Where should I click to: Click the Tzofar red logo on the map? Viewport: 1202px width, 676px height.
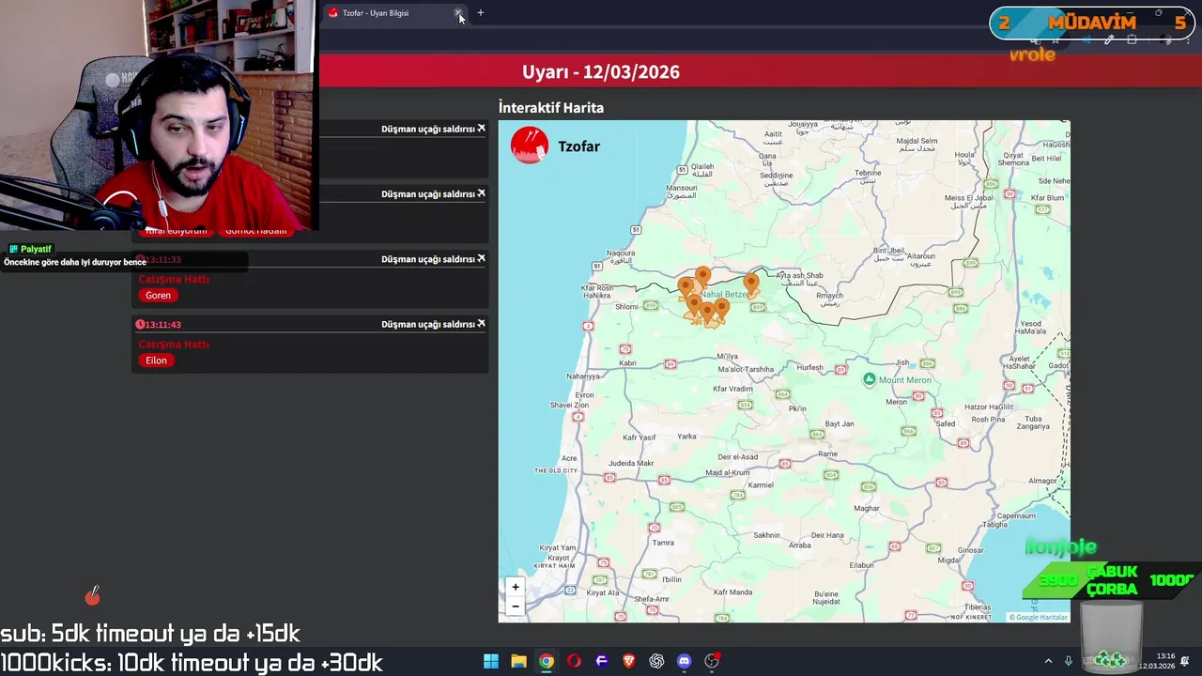(x=530, y=146)
